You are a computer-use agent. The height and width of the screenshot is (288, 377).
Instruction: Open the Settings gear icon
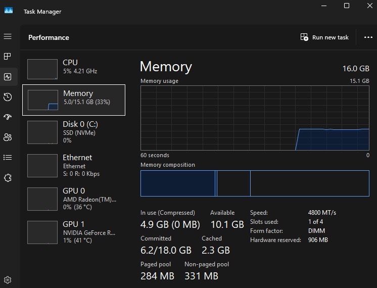click(8, 279)
